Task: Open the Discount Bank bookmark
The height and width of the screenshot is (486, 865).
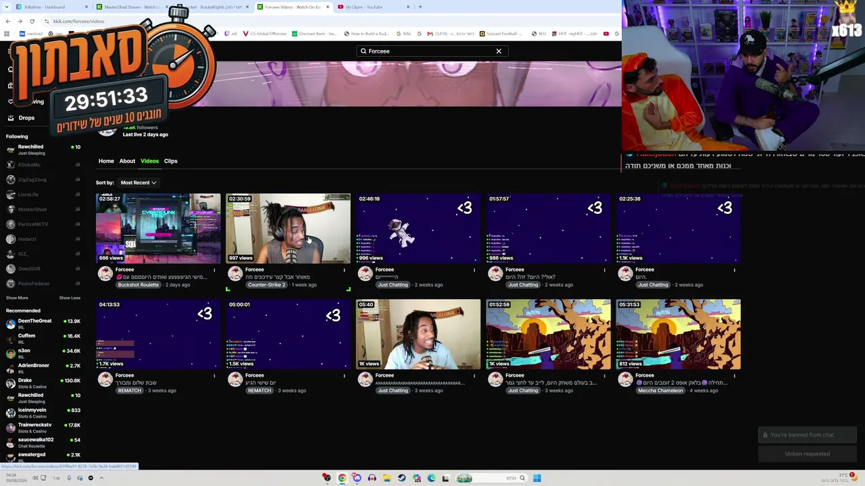Action: click(314, 34)
